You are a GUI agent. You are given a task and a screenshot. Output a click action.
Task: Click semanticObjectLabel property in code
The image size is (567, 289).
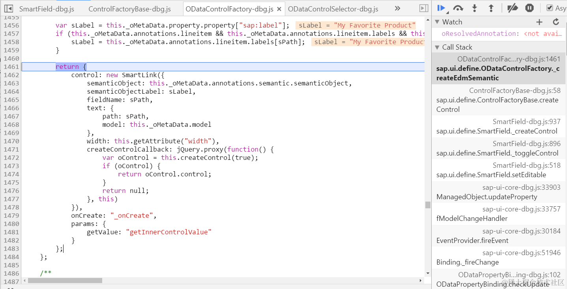coord(125,92)
